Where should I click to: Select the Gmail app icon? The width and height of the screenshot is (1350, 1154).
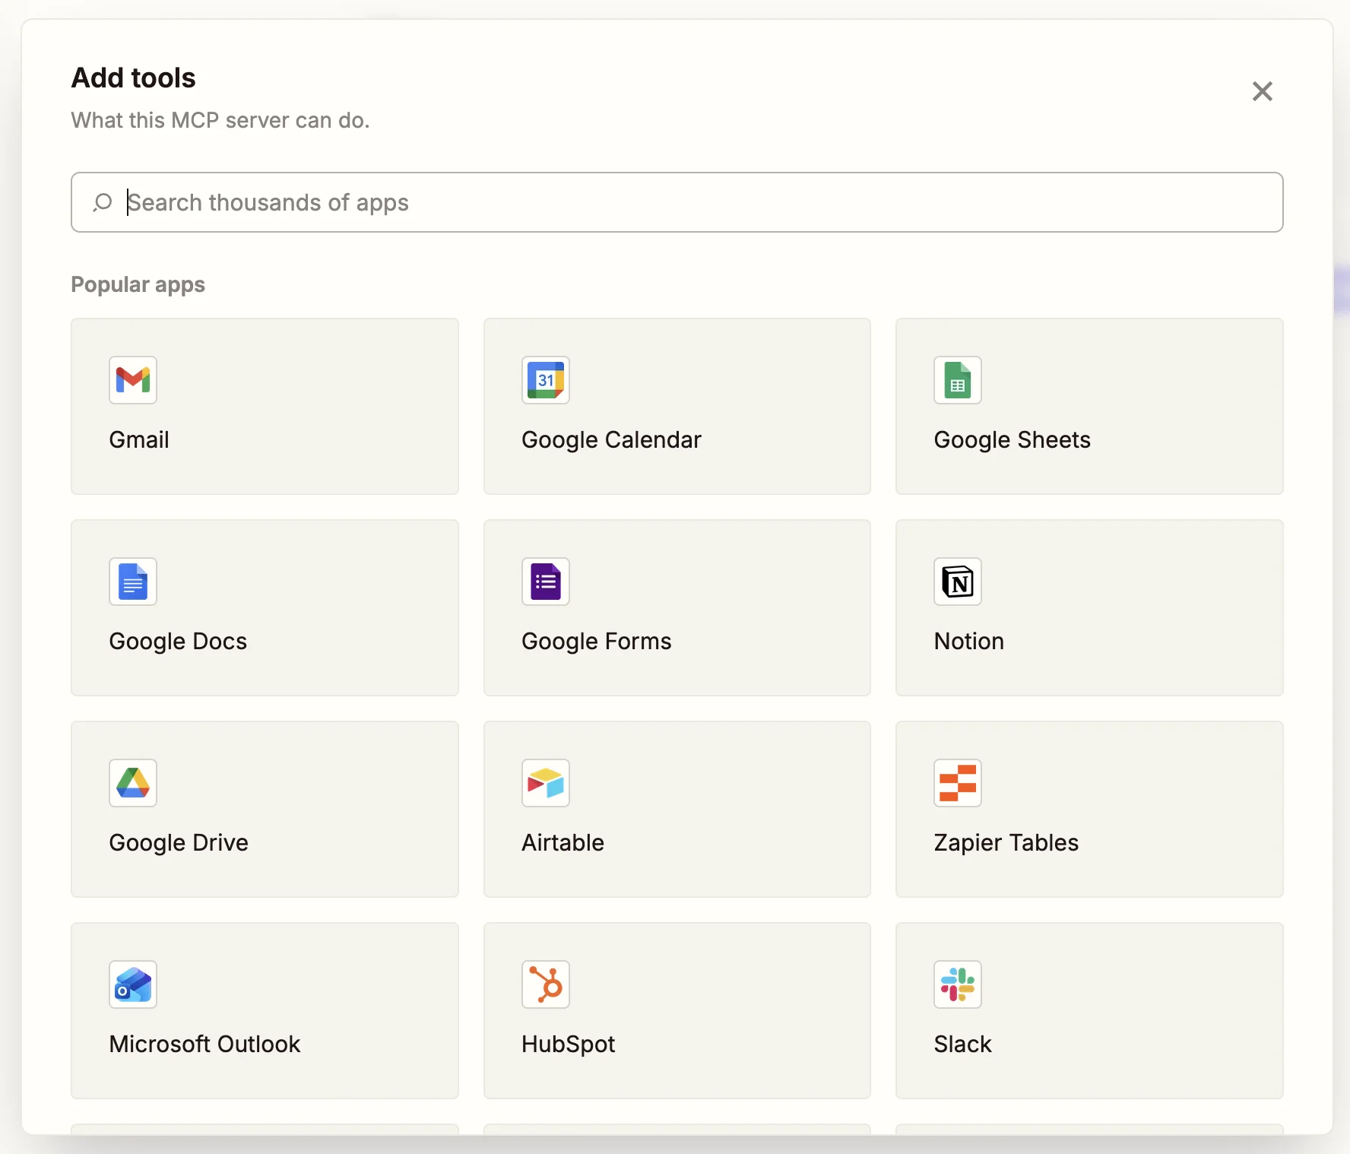pos(133,380)
